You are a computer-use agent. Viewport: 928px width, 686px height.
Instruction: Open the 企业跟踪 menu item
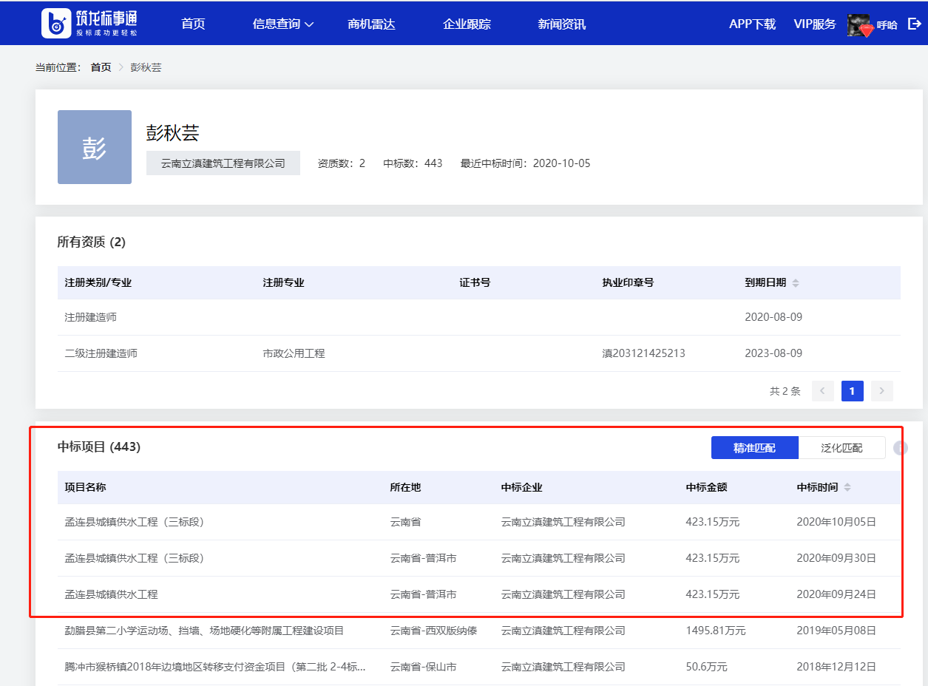[467, 24]
